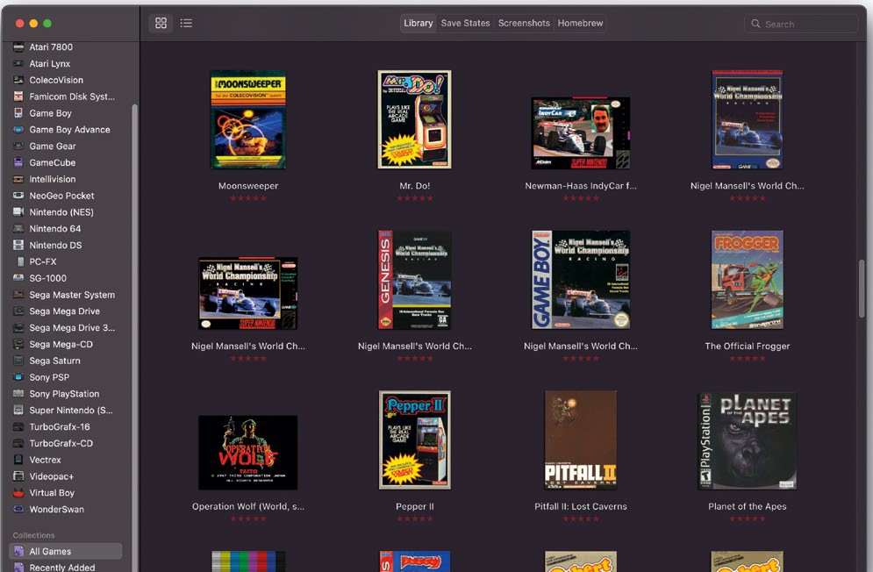Click the Nintendo 64 console icon

pyautogui.click(x=18, y=228)
